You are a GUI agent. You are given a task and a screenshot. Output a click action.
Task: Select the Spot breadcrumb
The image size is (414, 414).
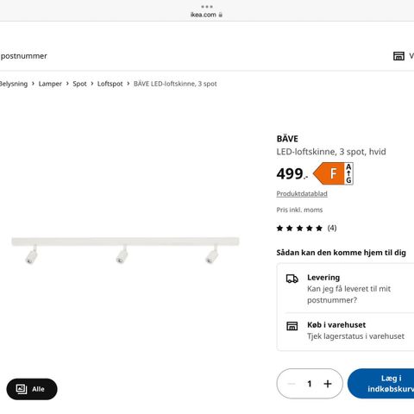tap(79, 84)
